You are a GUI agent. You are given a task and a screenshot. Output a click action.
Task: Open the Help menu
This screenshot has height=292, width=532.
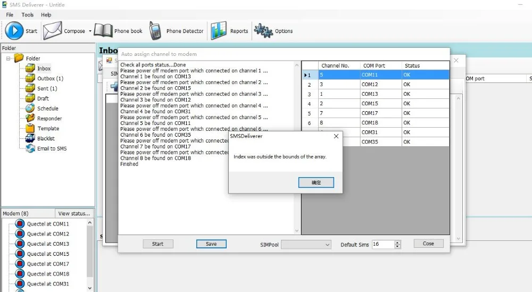coord(46,15)
